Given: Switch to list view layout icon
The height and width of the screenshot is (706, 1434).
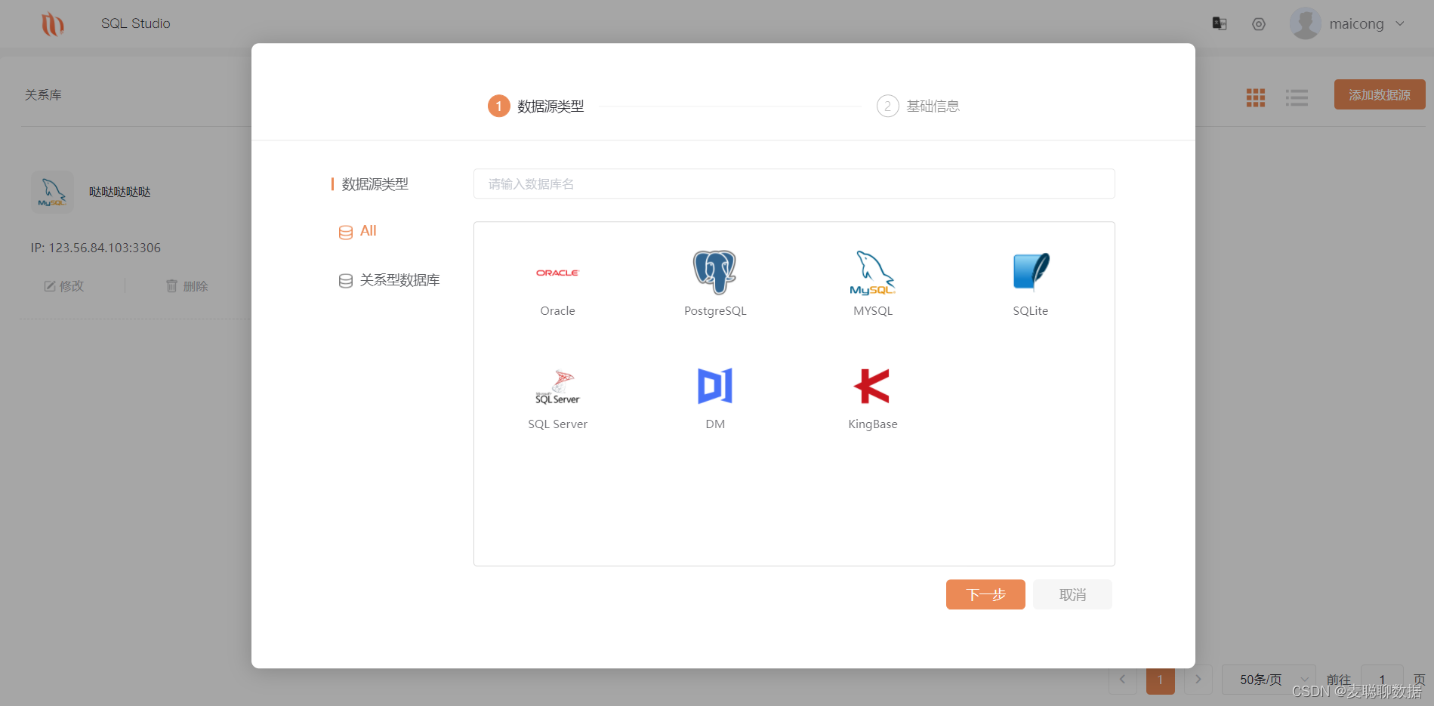Looking at the screenshot, I should [1297, 97].
